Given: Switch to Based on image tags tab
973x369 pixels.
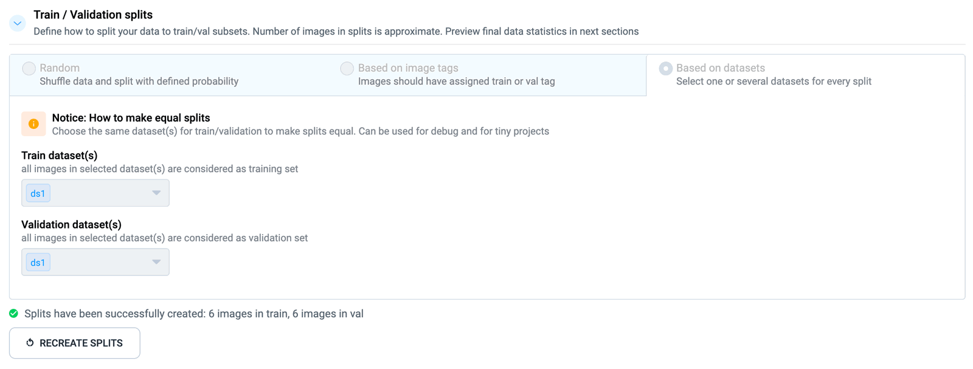Looking at the screenshot, I should point(408,68).
